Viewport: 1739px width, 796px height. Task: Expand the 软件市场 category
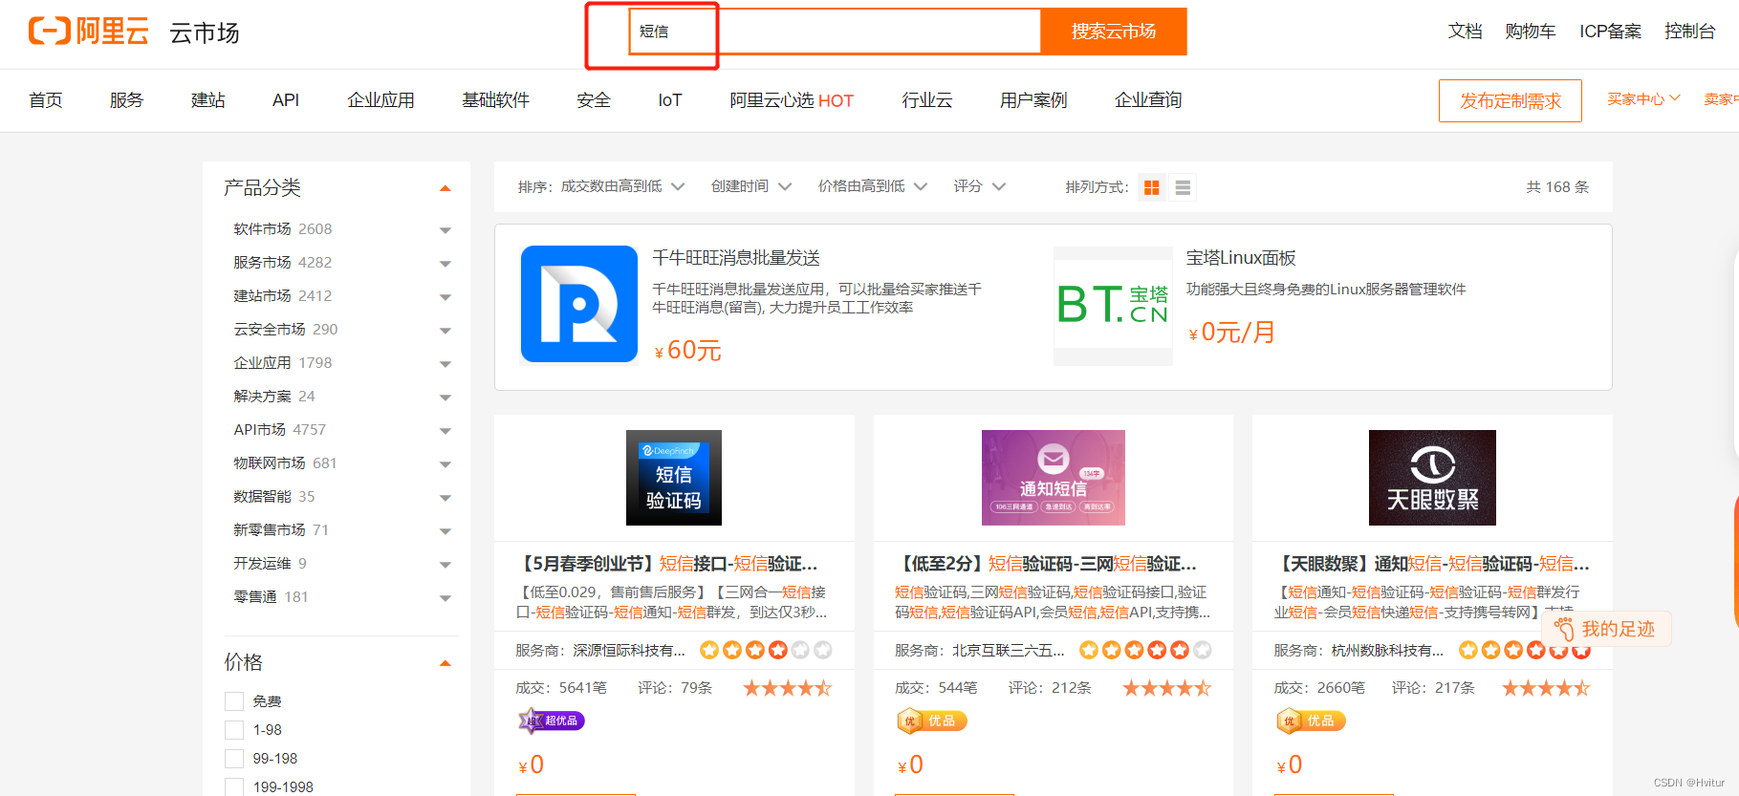pos(445,230)
